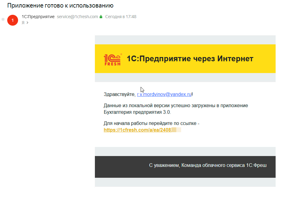Toggle the unread marker dot beside avatar
Screen dimensions: 297x201
click(x=3, y=19)
